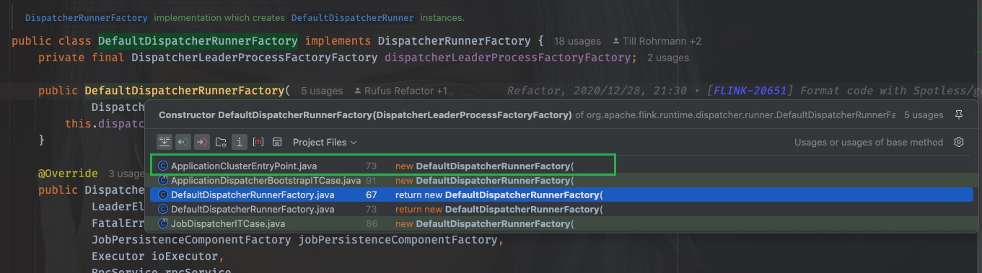Toggle the show write access filter
Image resolution: width=982 pixels, height=273 pixels.
pyautogui.click(x=201, y=142)
